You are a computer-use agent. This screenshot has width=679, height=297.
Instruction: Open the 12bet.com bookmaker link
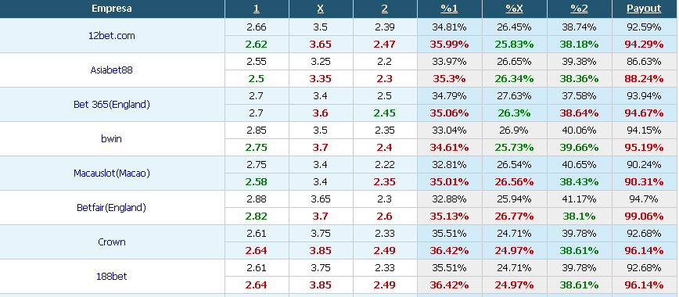point(112,36)
